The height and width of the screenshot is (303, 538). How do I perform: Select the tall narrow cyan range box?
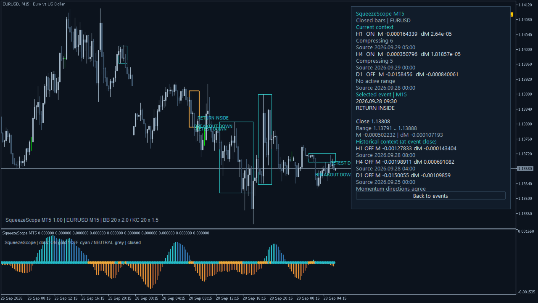pyautogui.click(x=265, y=139)
